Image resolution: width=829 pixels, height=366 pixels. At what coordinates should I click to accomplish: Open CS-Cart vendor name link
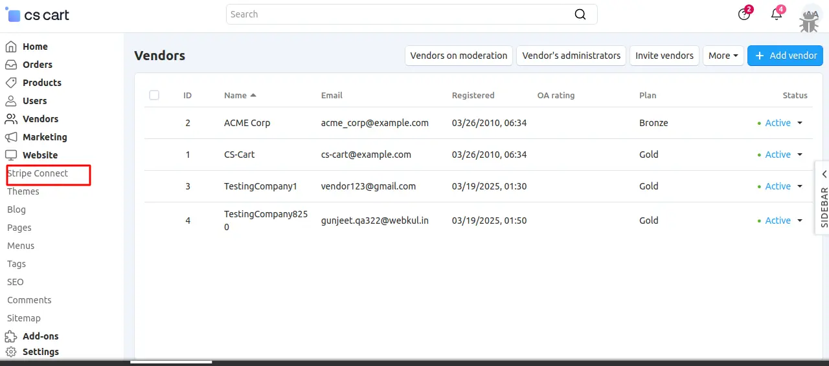tap(240, 155)
